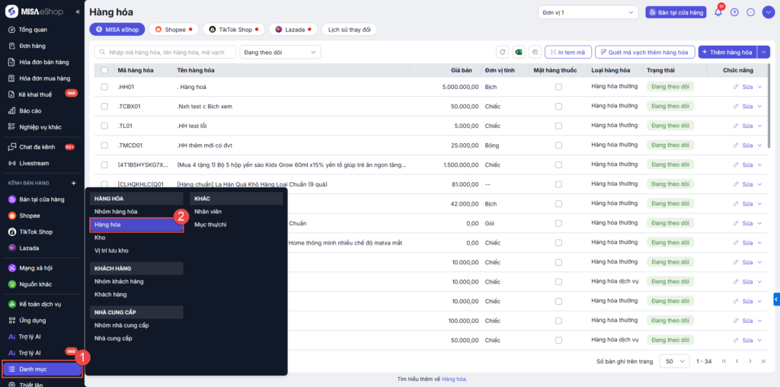The image size is (780, 387).
Task: Toggle the select-all checkbox in table header
Action: pyautogui.click(x=104, y=70)
